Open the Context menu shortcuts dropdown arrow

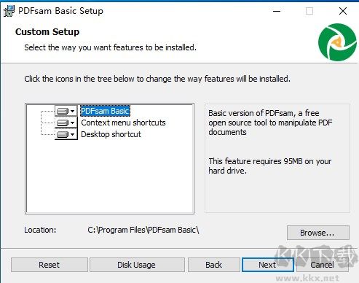point(72,123)
